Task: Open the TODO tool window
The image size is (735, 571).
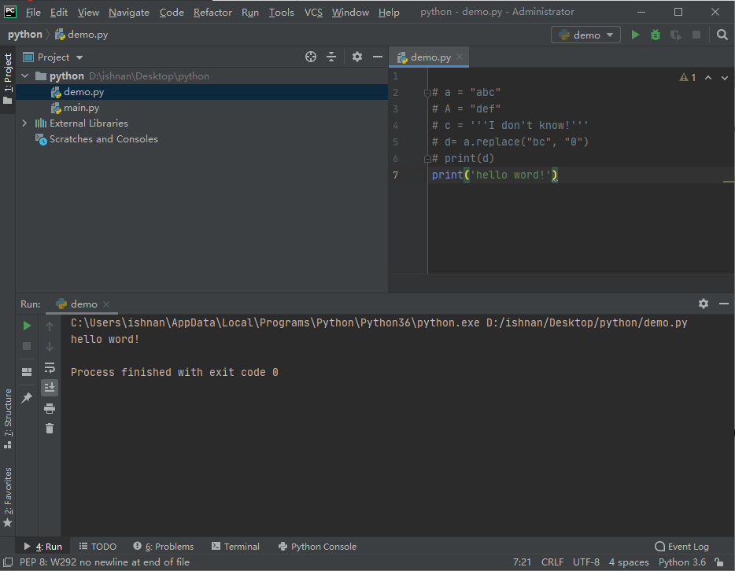Action: pyautogui.click(x=98, y=546)
